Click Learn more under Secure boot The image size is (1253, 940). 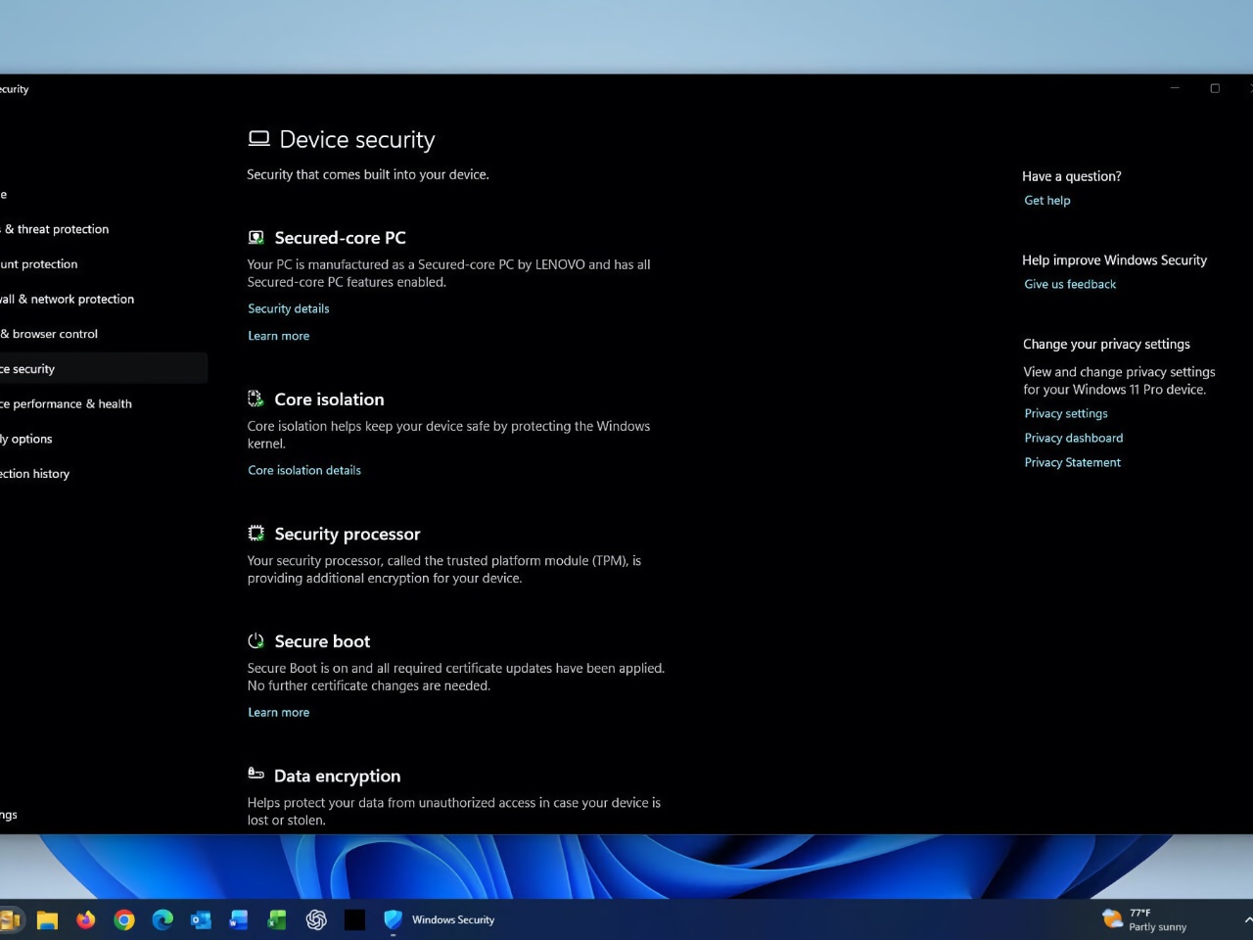click(278, 713)
